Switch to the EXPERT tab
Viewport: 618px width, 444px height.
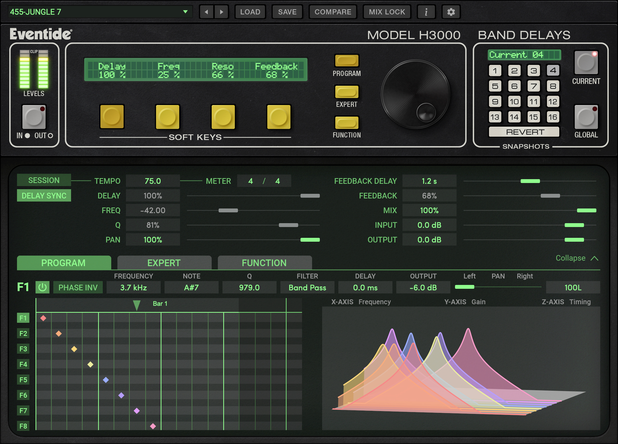click(x=164, y=263)
